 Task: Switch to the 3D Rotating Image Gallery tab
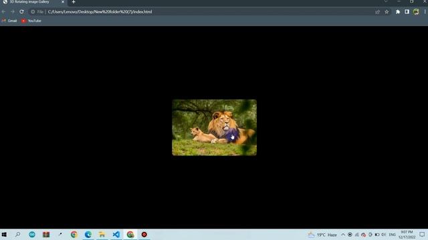tap(33, 2)
